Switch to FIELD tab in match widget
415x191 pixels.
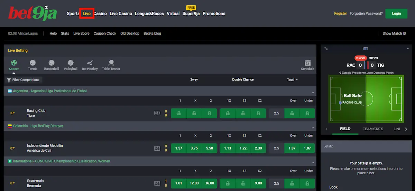345,129
